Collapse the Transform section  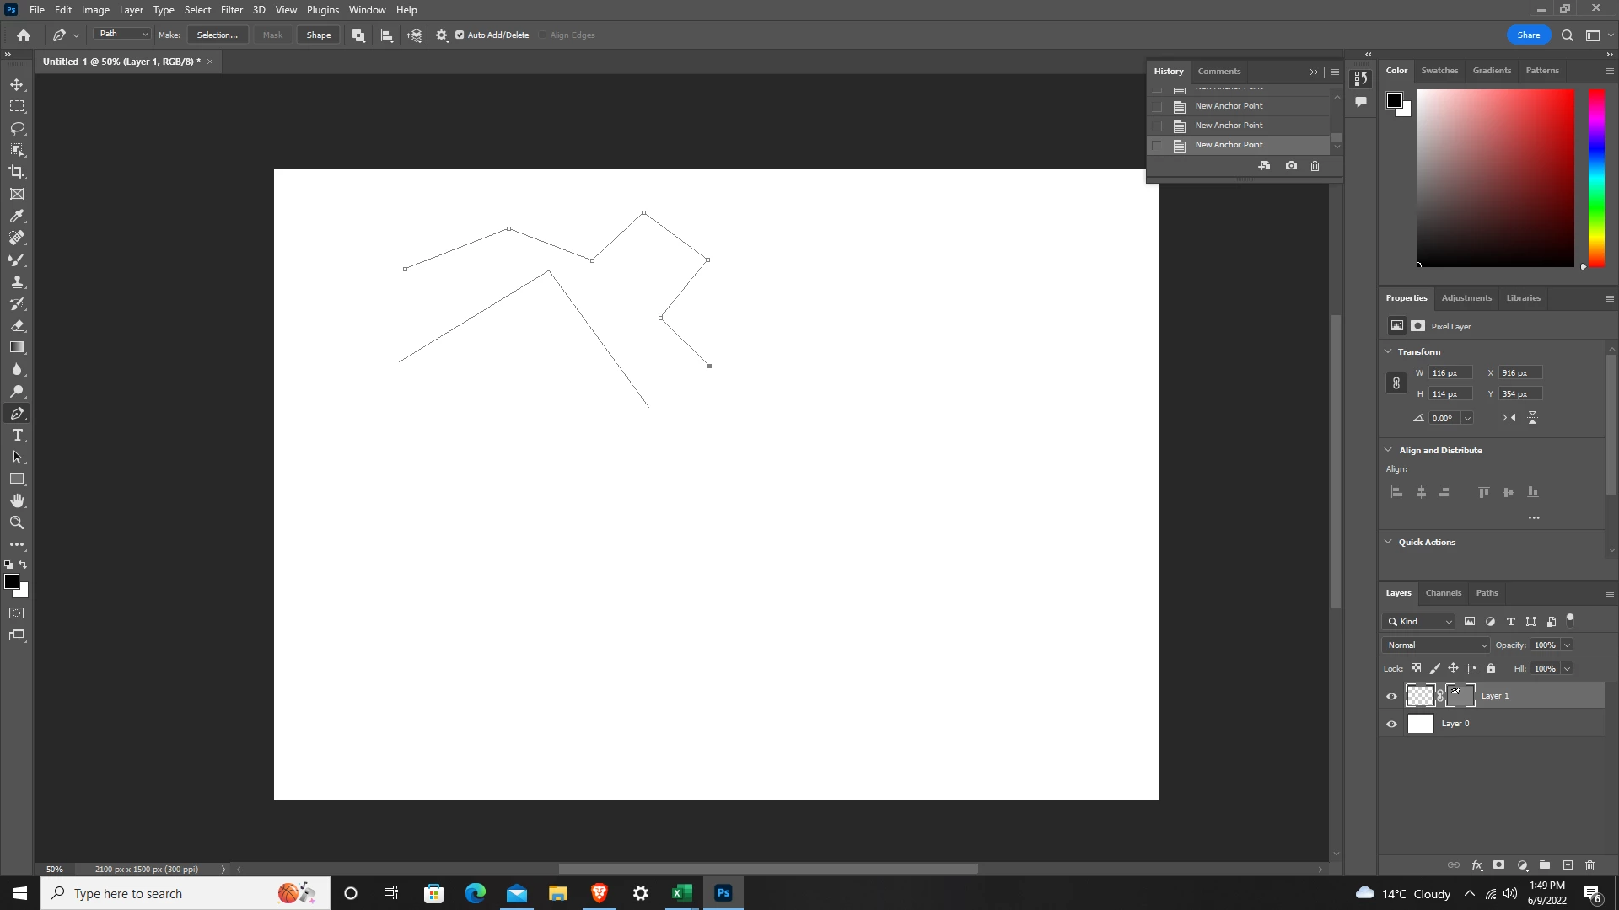[1388, 351]
